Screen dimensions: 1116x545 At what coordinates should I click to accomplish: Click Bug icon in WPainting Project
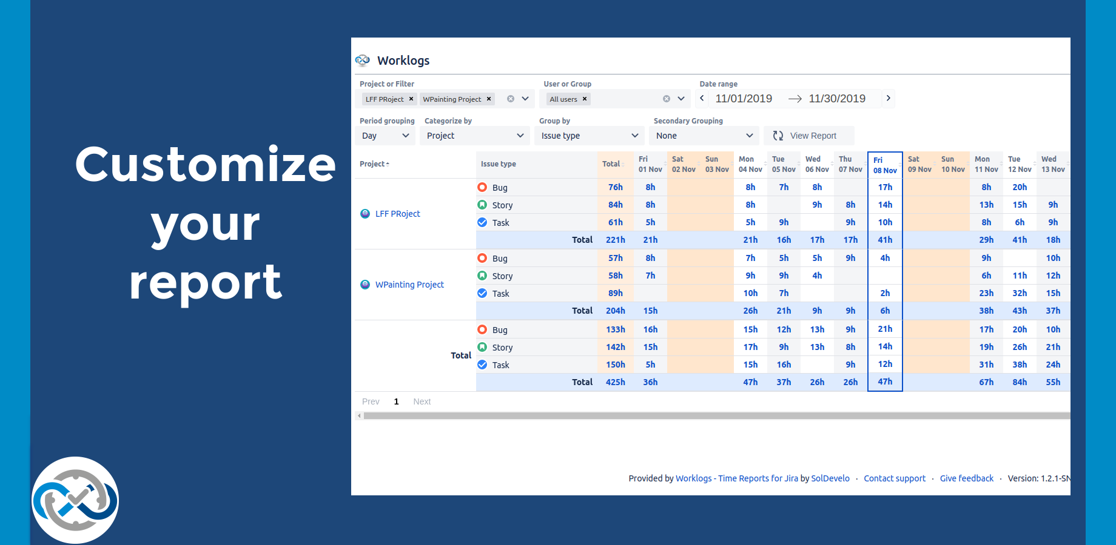[482, 258]
